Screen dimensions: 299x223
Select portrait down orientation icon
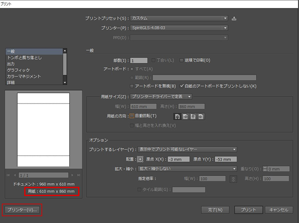pyautogui.click(x=193, y=116)
